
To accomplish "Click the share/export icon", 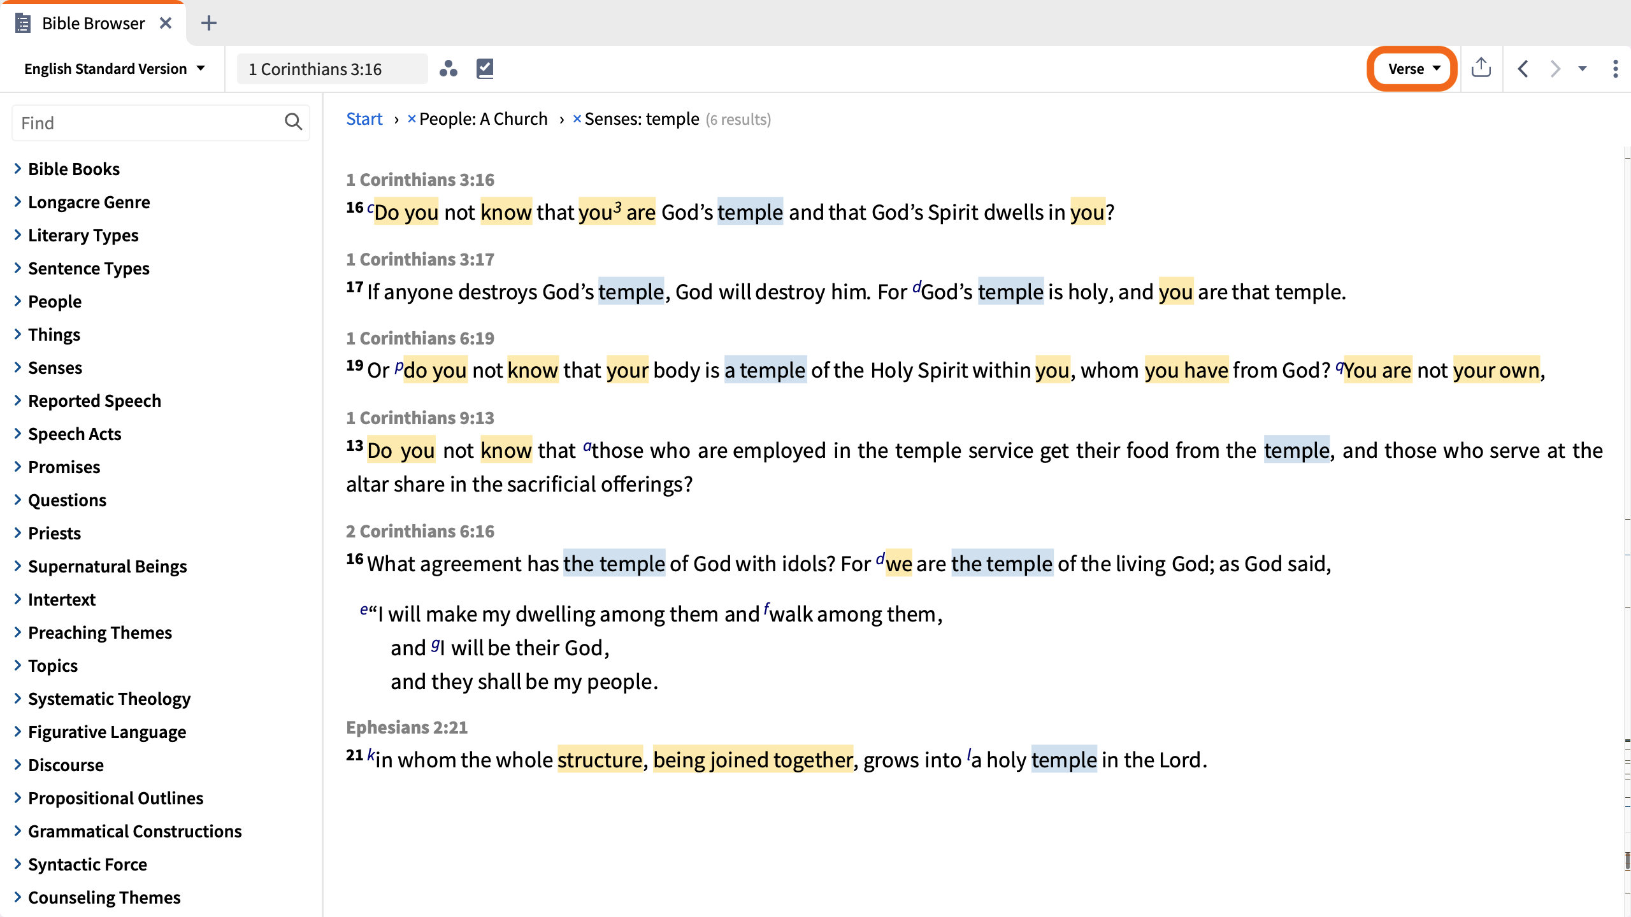I will [x=1481, y=68].
